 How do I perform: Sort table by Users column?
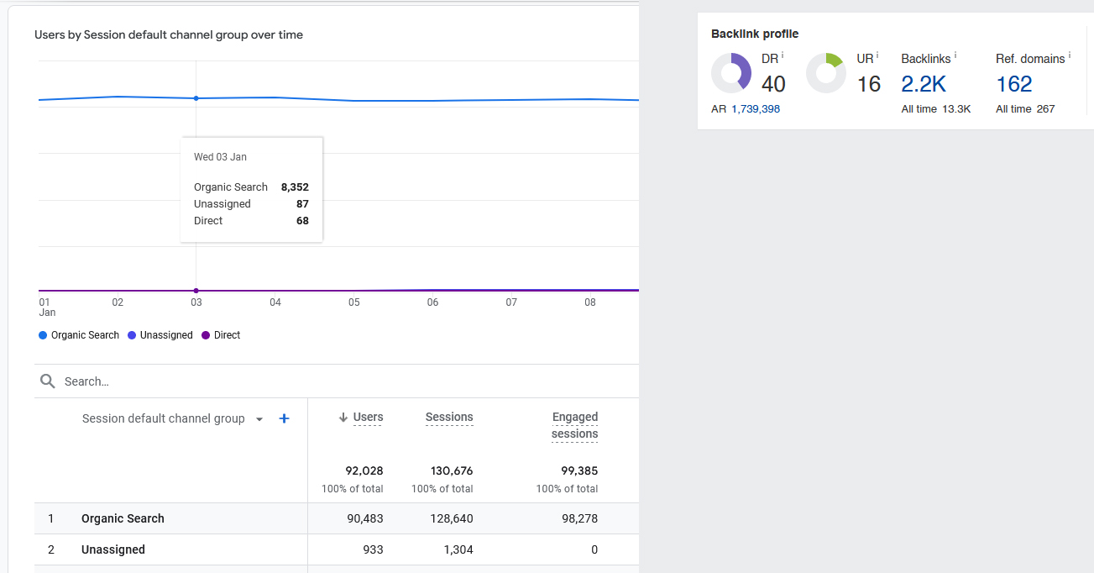(x=368, y=418)
